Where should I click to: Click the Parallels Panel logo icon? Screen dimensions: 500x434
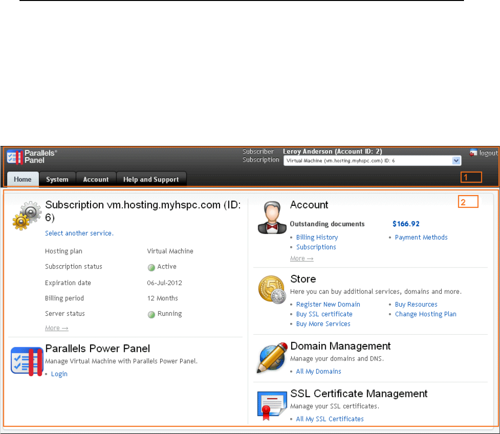15,157
